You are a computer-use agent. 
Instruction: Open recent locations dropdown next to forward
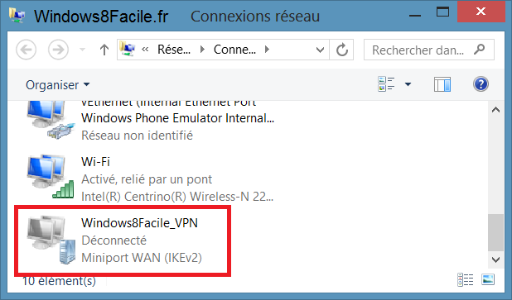[x=82, y=50]
